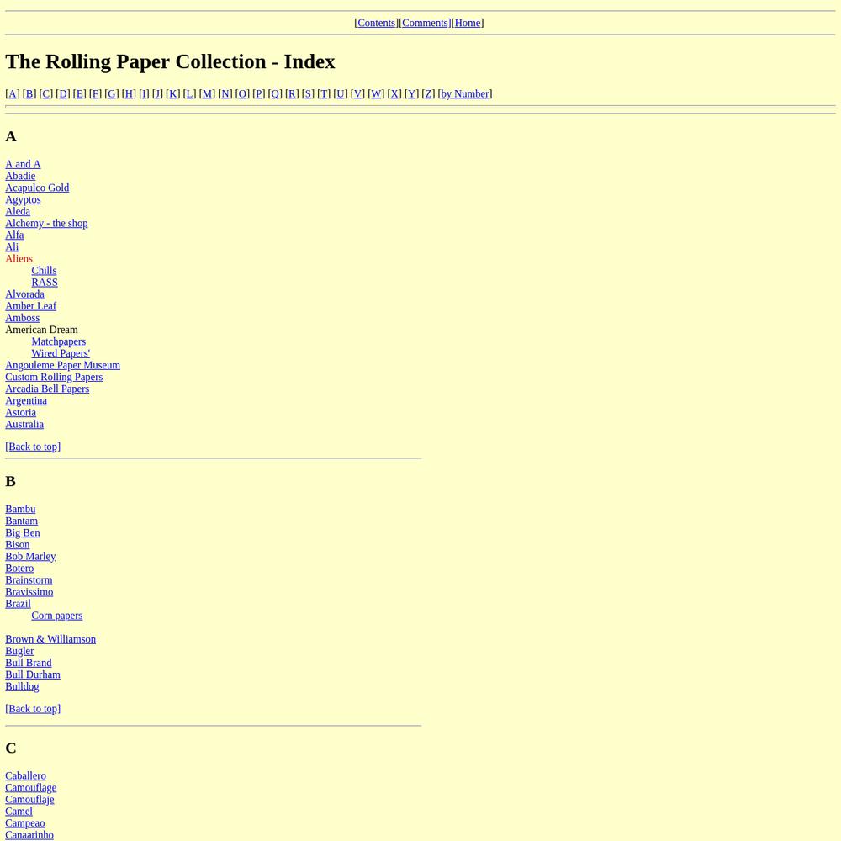841x841 pixels.
Task: Open the Comments link
Action: [x=425, y=23]
